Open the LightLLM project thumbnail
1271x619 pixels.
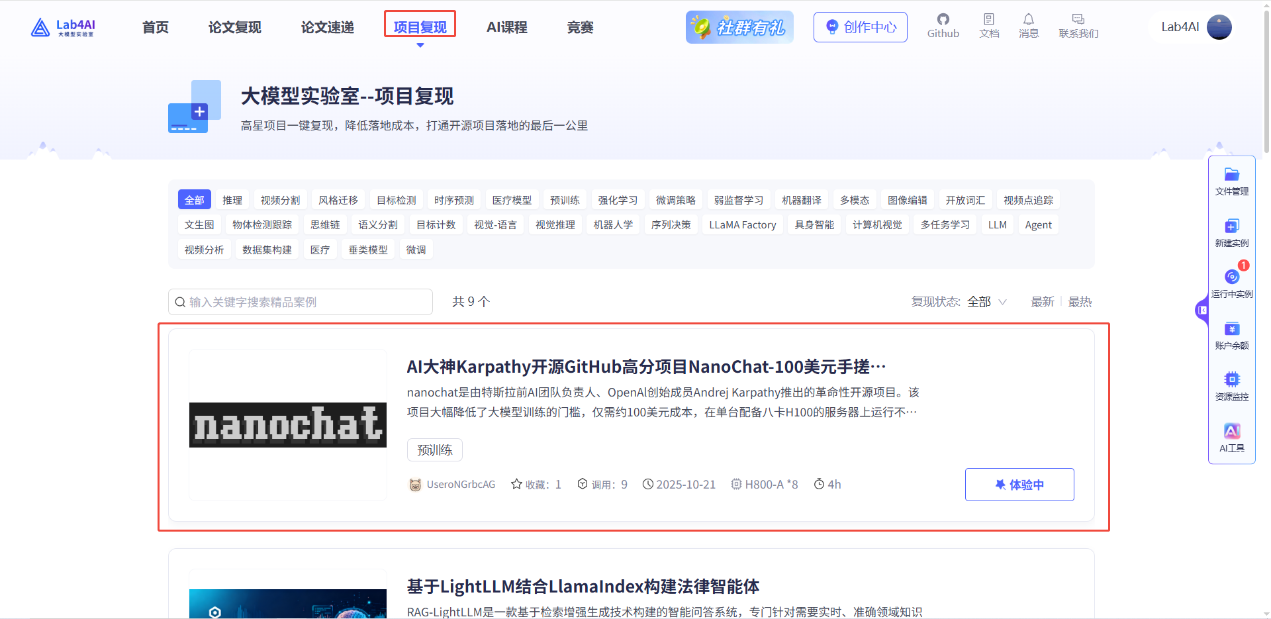288,594
